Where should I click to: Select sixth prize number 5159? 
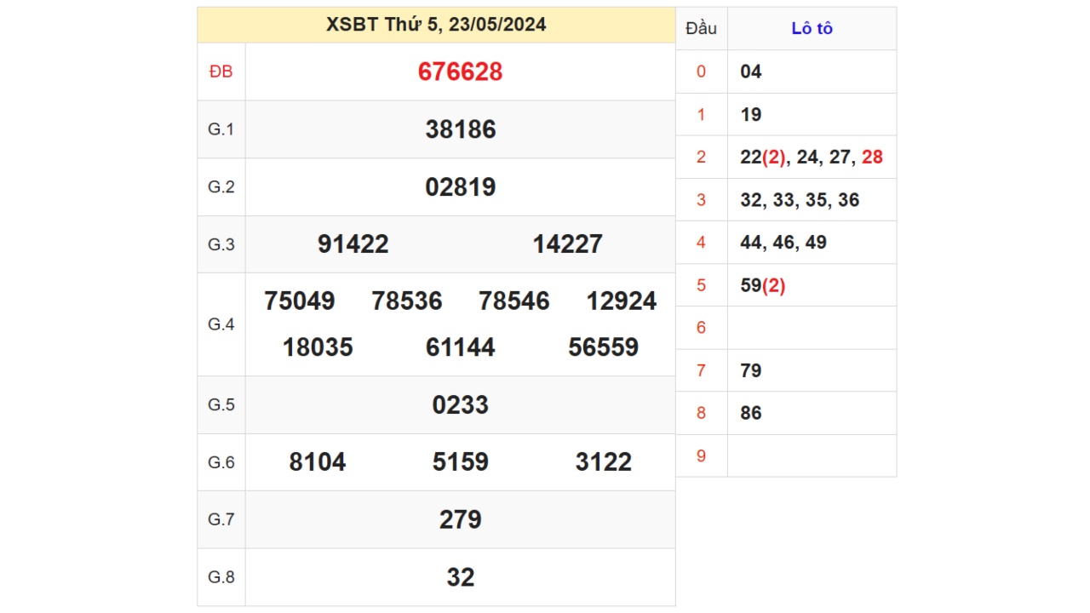(x=460, y=462)
